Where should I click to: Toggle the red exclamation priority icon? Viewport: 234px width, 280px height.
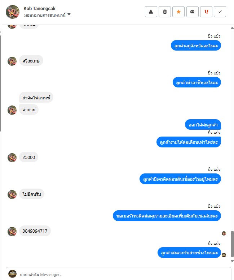click(206, 12)
